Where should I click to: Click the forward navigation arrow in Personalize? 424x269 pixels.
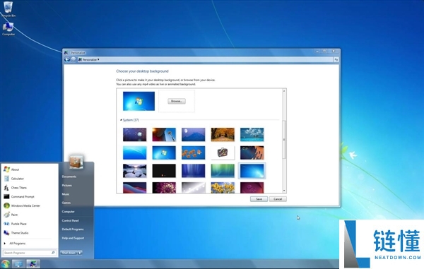[73, 59]
